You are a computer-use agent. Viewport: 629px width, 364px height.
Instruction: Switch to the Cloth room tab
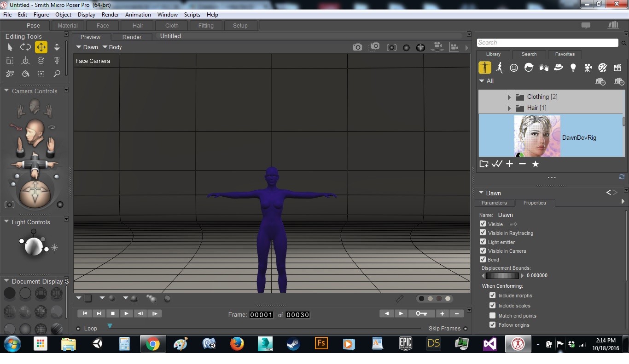172,26
